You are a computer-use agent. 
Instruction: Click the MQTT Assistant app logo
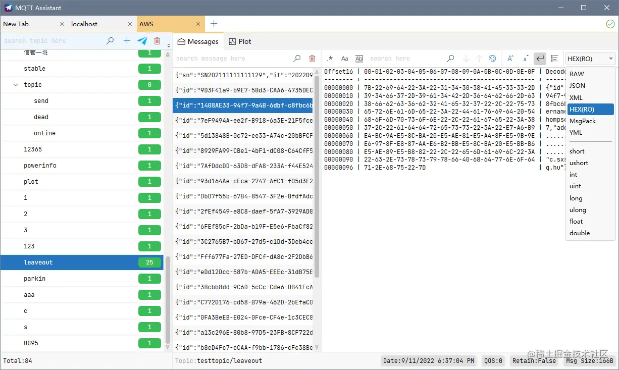pyautogui.click(x=8, y=8)
